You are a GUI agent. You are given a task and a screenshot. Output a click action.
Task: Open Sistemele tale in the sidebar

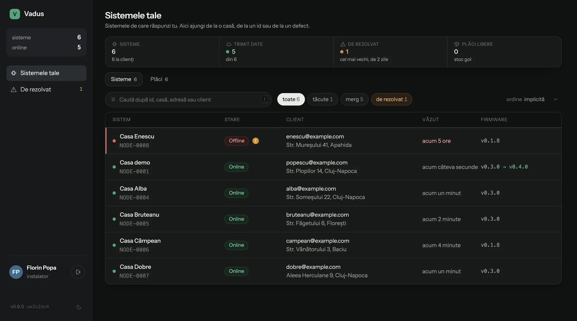click(46, 73)
